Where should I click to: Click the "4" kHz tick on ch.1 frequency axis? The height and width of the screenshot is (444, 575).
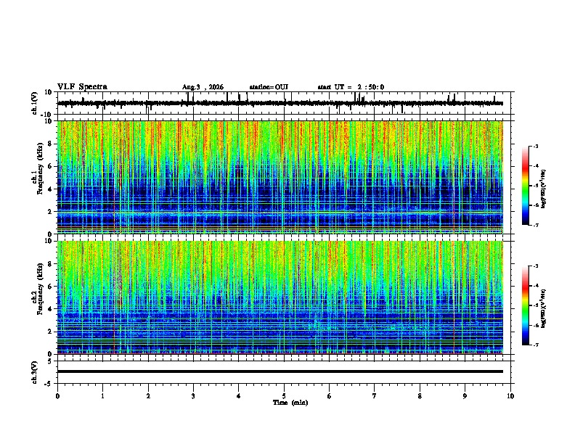click(x=50, y=189)
